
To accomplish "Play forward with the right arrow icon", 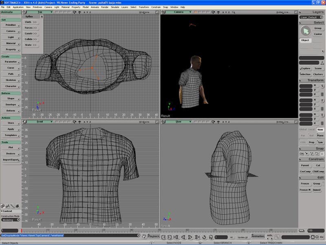I will click(190, 237).
